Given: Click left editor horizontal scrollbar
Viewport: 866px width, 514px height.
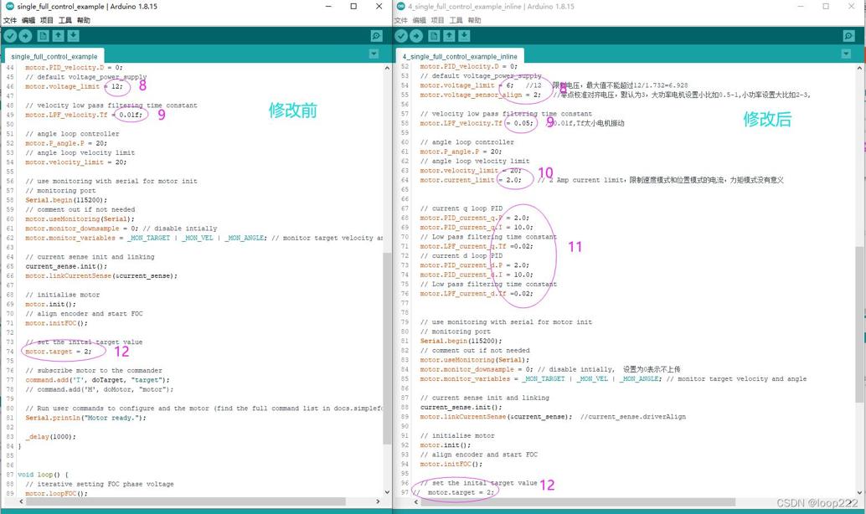Looking at the screenshot, I should [186, 501].
